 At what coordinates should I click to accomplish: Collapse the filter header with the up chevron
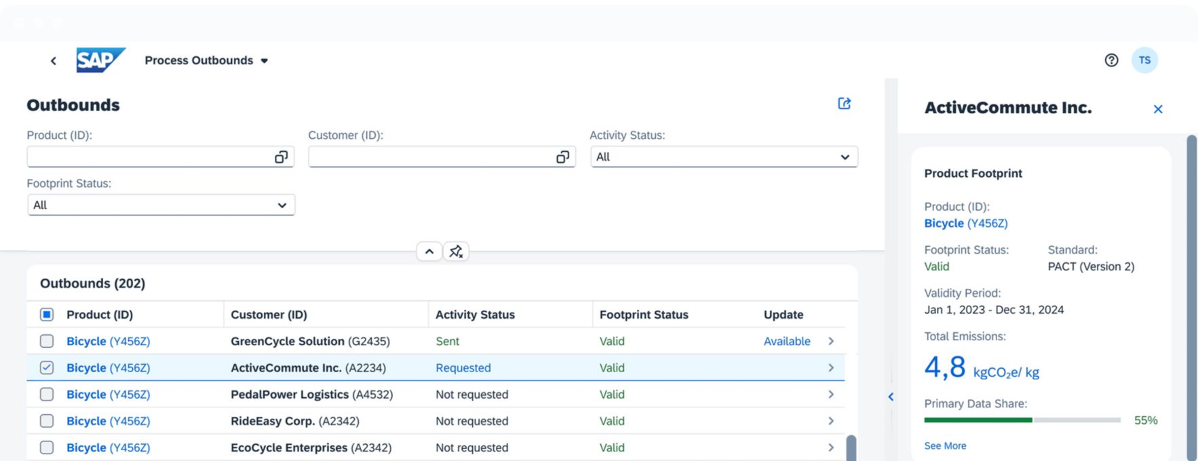[429, 252]
